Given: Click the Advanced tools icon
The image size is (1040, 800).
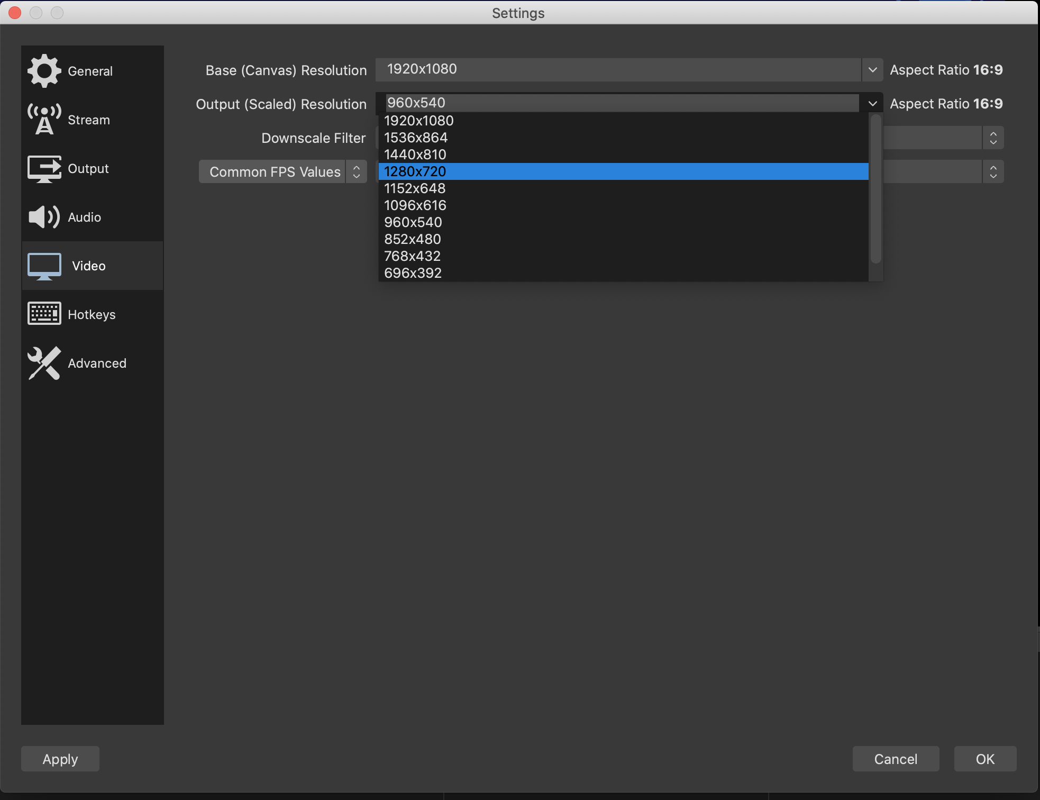Looking at the screenshot, I should point(44,363).
